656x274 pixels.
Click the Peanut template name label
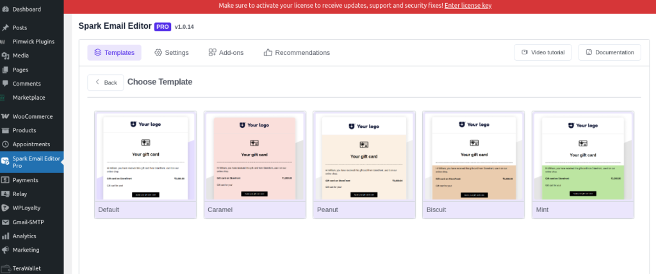point(327,209)
